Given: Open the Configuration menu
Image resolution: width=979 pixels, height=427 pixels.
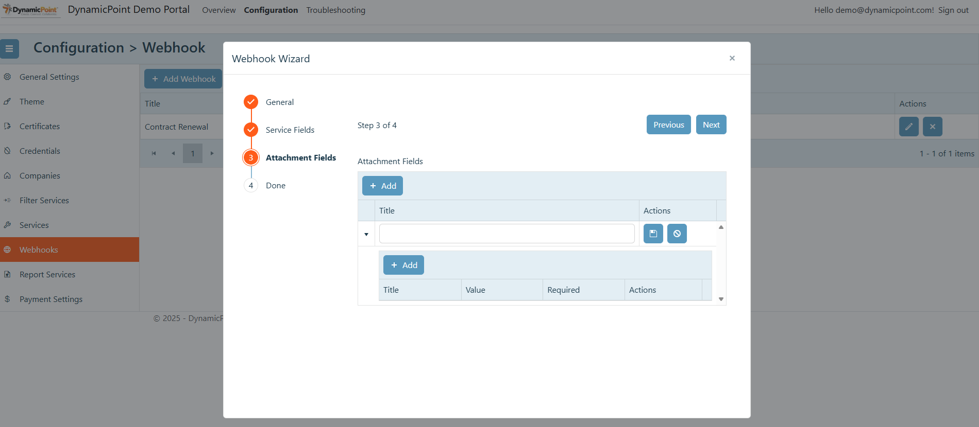Looking at the screenshot, I should pyautogui.click(x=271, y=10).
